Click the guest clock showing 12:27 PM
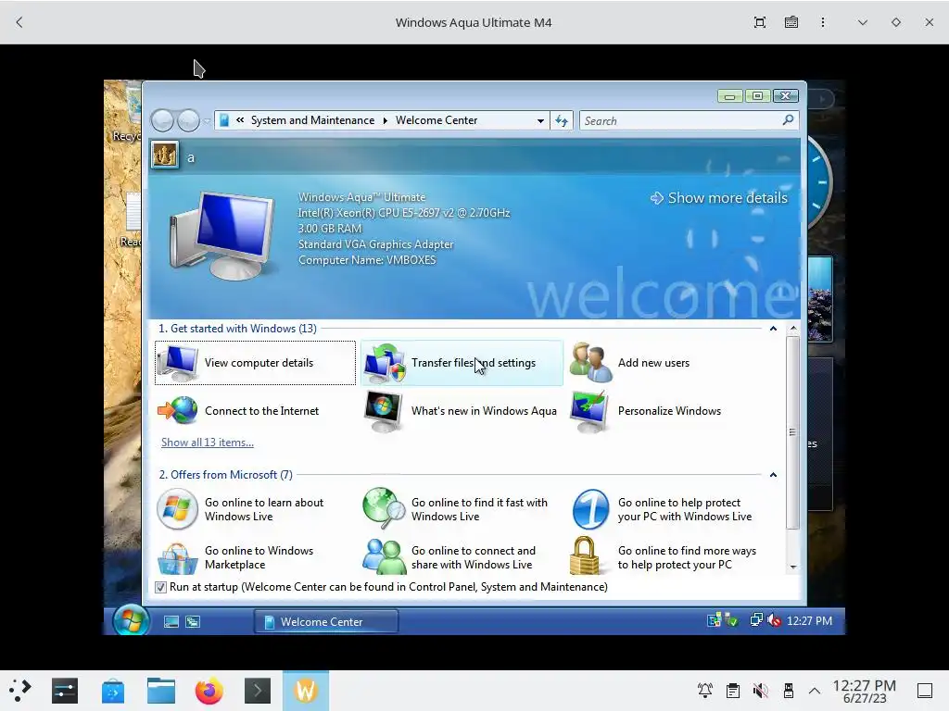 [809, 621]
